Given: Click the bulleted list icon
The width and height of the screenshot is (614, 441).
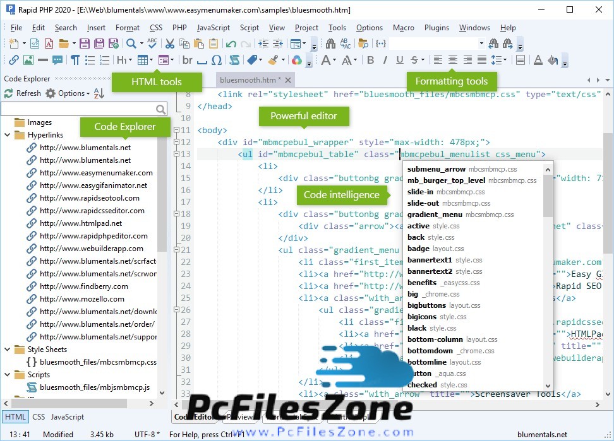Looking at the screenshot, I should pos(90,60).
